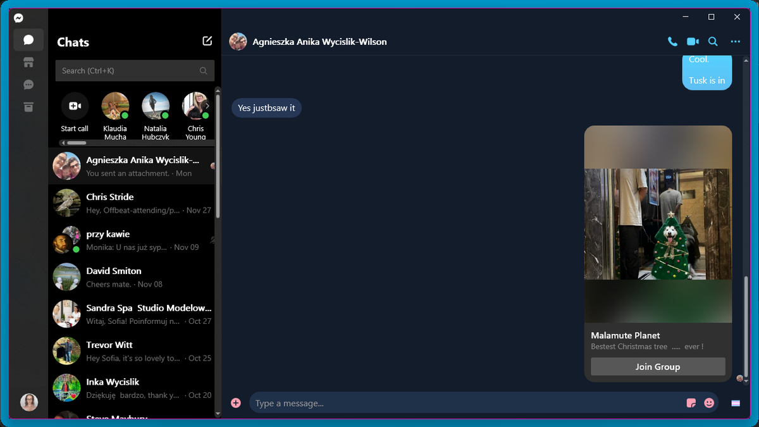Start a voice call with Agnieszka
The image size is (759, 427).
(x=672, y=41)
